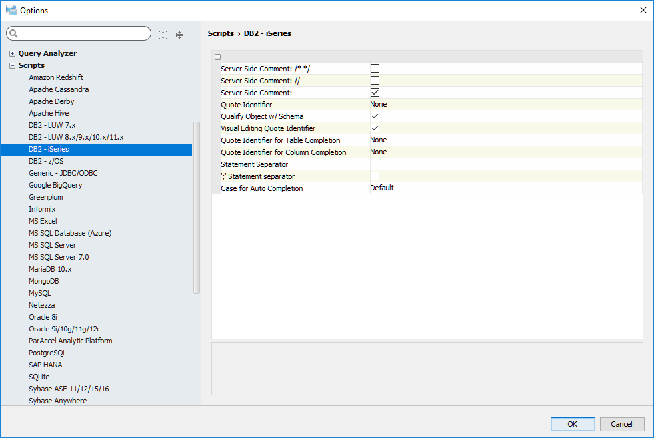Image resolution: width=654 pixels, height=438 pixels.
Task: Select MongoDB script settings
Action: 44,281
